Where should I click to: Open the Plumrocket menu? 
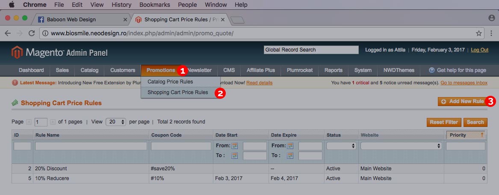coord(300,70)
